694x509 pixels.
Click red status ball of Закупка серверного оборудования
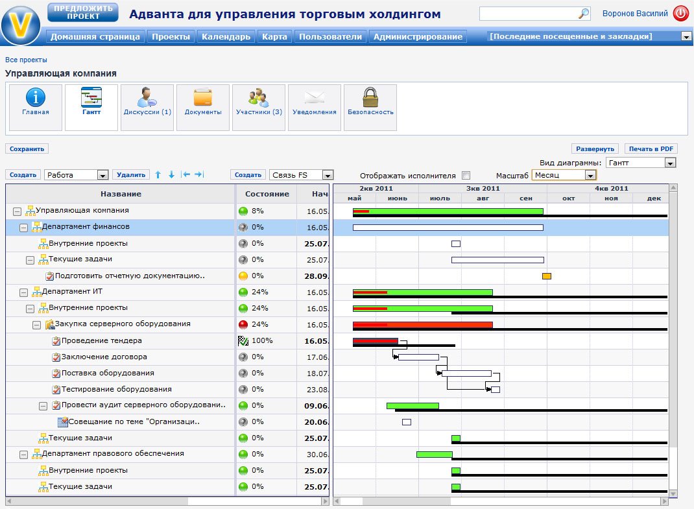tap(243, 324)
